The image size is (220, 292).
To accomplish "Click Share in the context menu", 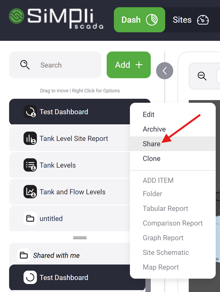I will (152, 144).
